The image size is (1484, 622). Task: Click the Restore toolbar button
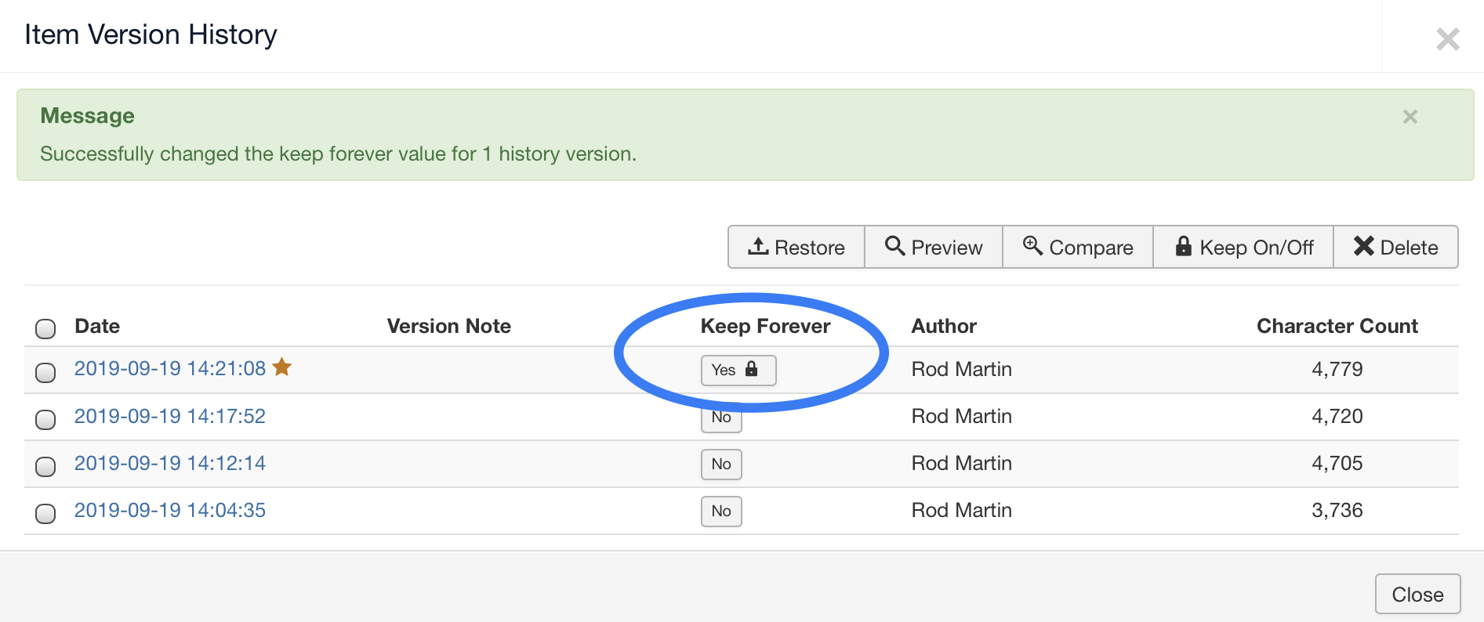(x=796, y=248)
